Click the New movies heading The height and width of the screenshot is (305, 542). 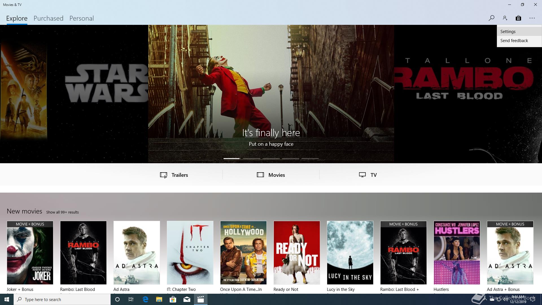(24, 211)
